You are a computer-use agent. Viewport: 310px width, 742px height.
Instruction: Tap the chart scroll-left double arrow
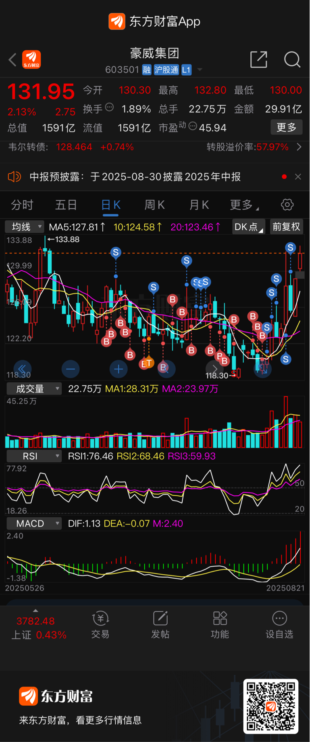click(x=22, y=369)
